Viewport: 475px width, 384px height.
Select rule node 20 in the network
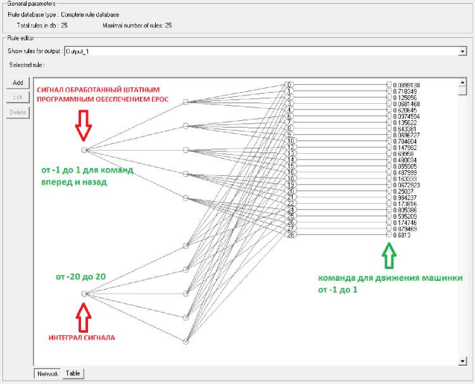tap(289, 190)
